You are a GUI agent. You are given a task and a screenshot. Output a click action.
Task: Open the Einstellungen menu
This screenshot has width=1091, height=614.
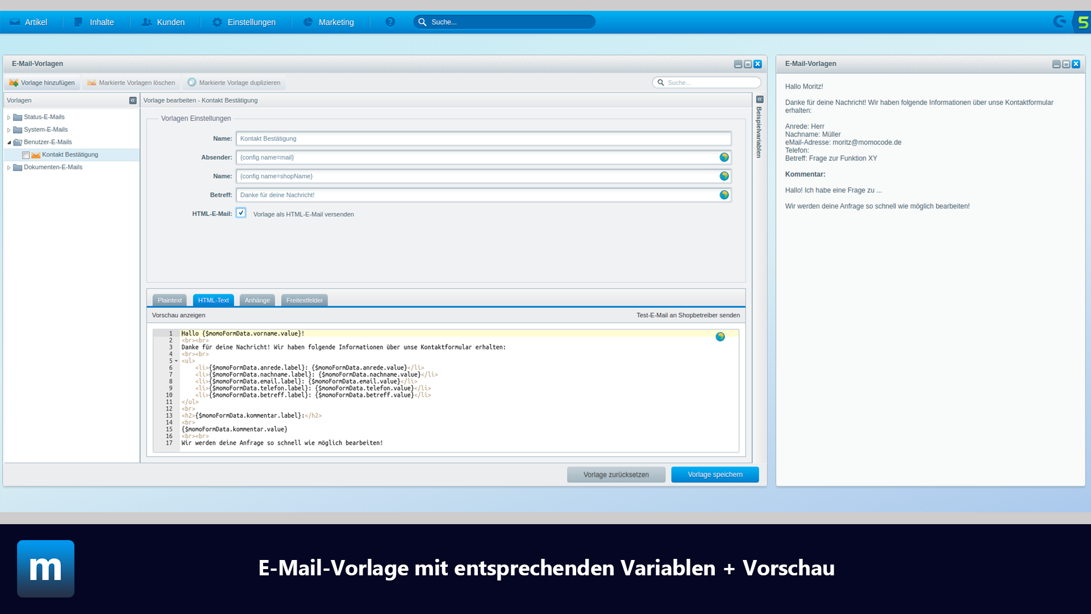click(244, 22)
